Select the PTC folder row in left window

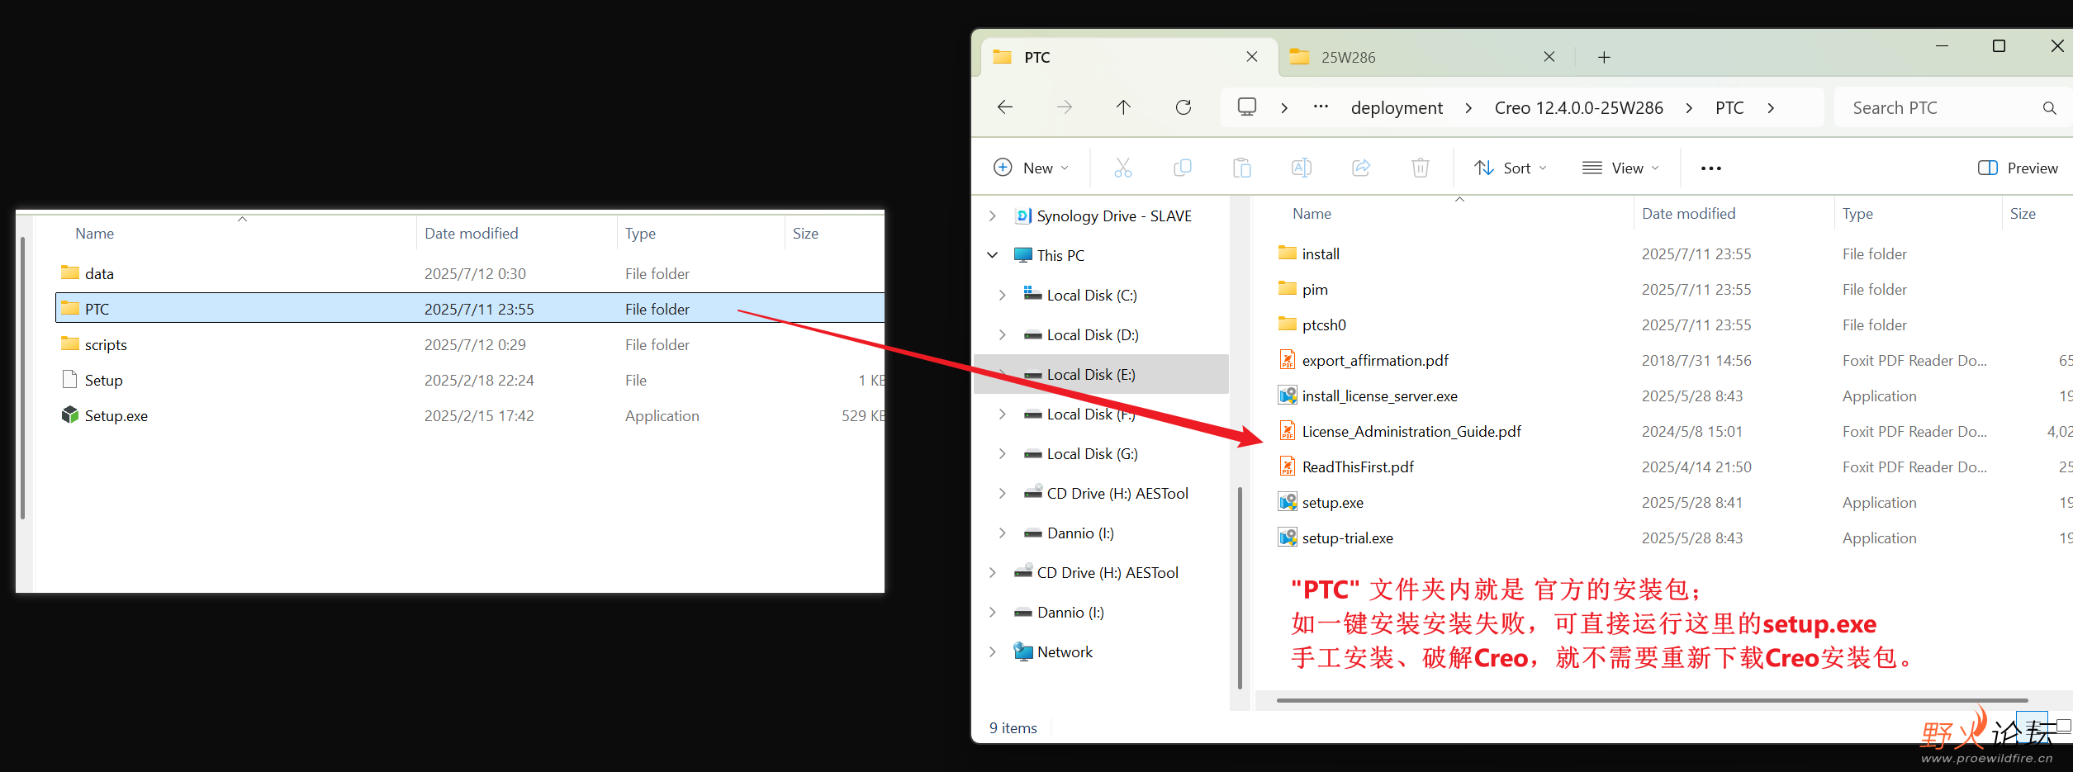(x=470, y=308)
